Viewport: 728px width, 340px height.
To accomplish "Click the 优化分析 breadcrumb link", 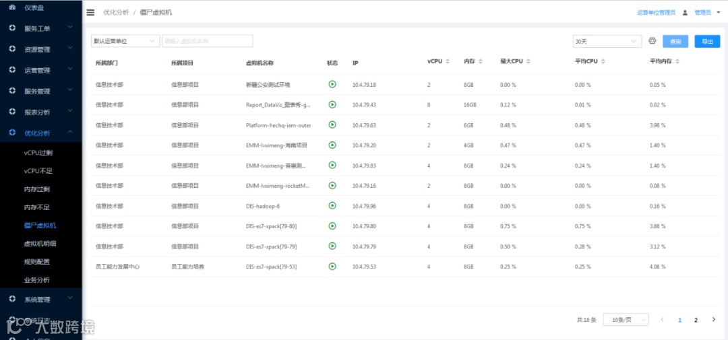I will (116, 13).
